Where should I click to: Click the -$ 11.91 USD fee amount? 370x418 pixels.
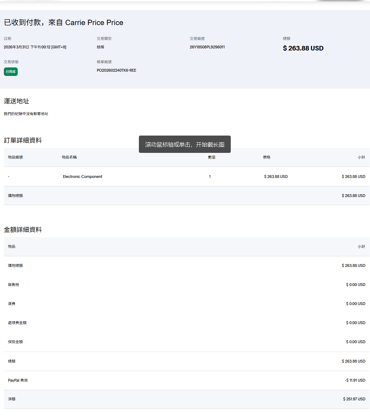pos(355,380)
